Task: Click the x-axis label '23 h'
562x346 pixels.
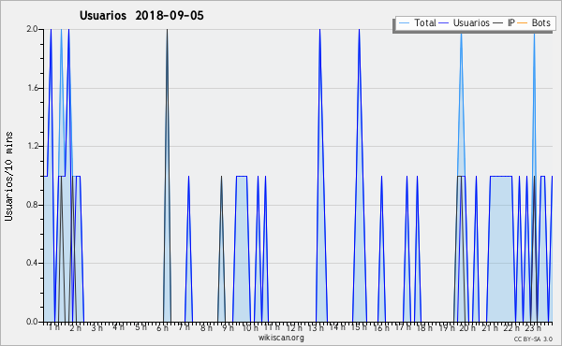Action: [533, 327]
